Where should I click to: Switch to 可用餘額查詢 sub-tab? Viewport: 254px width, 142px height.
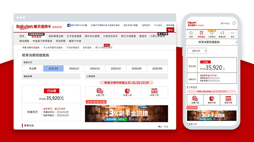point(73,48)
